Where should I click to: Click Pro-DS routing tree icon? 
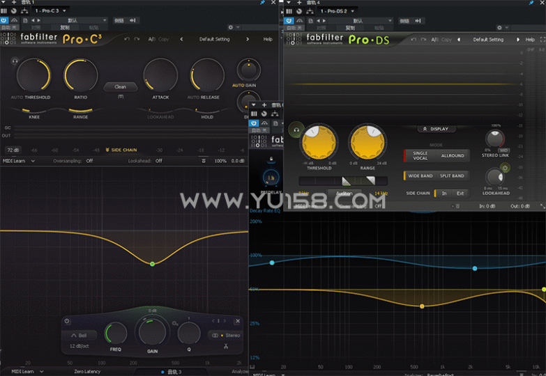pyautogui.click(x=309, y=11)
